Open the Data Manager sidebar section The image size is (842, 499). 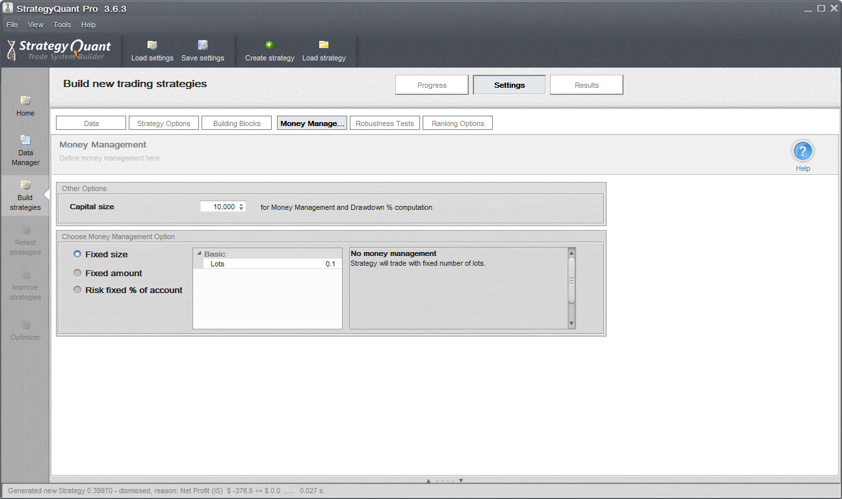(x=25, y=150)
